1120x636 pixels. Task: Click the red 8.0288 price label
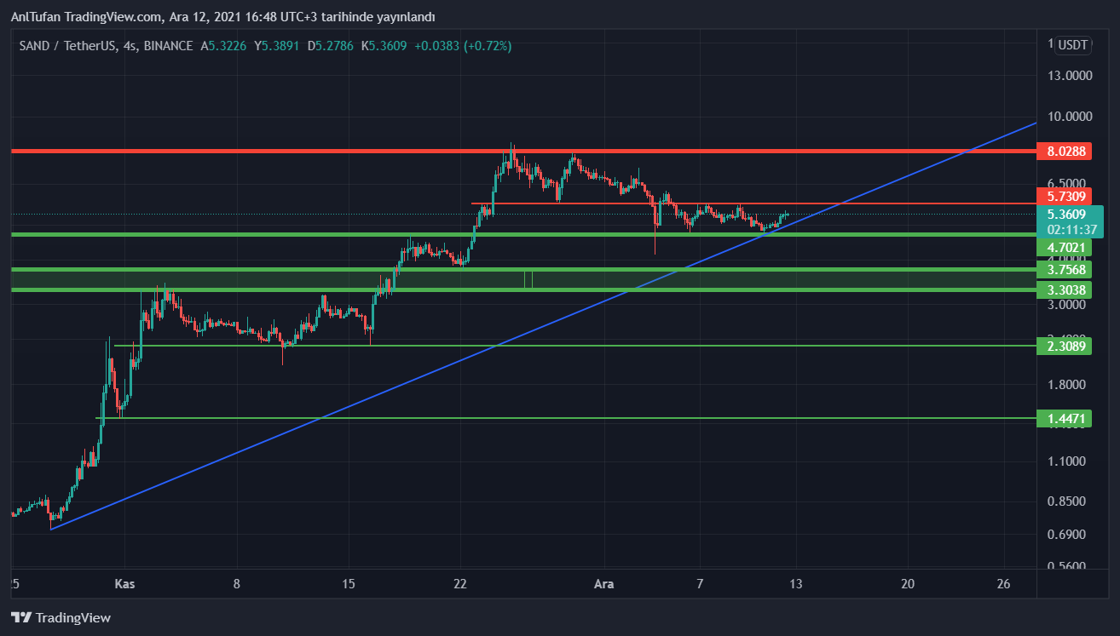pyautogui.click(x=1065, y=152)
